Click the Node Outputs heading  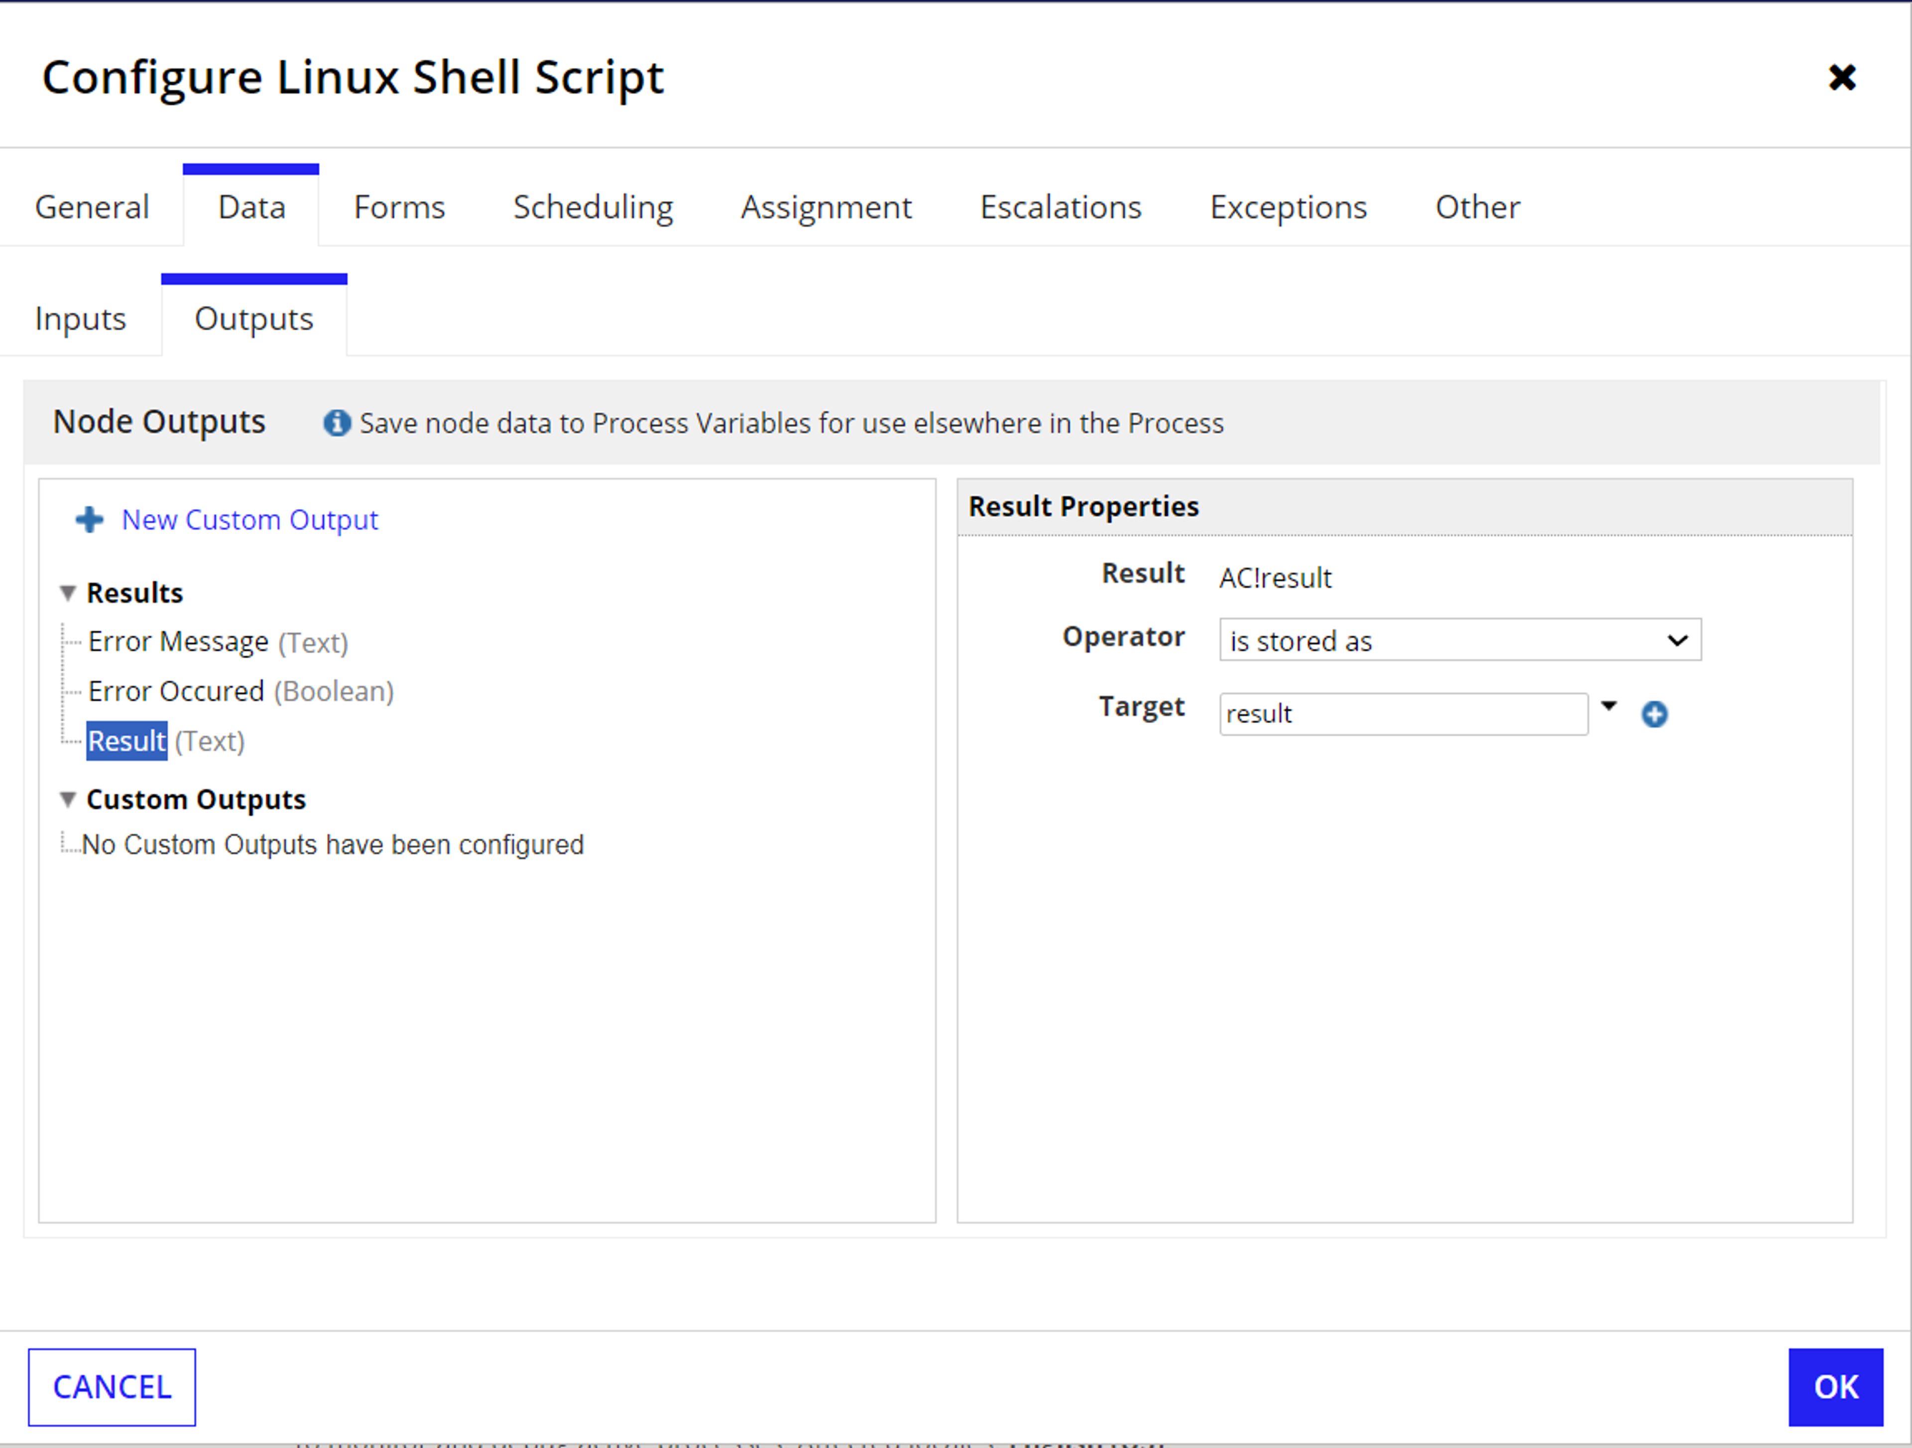(159, 422)
